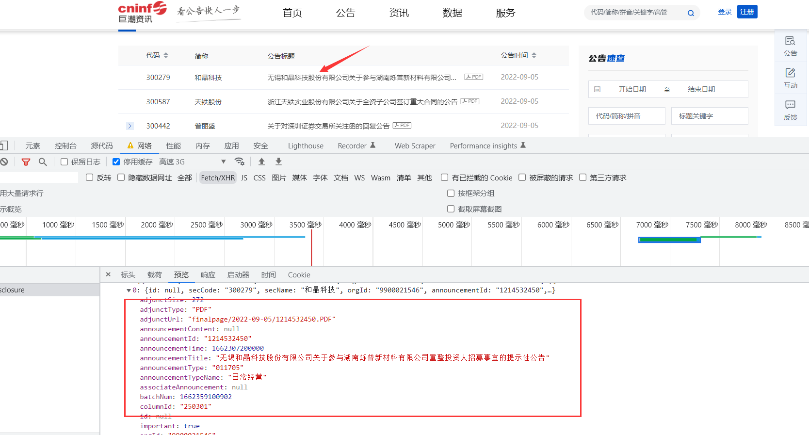This screenshot has width=809, height=435.
Task: Click the 注册 register button
Action: coord(747,12)
